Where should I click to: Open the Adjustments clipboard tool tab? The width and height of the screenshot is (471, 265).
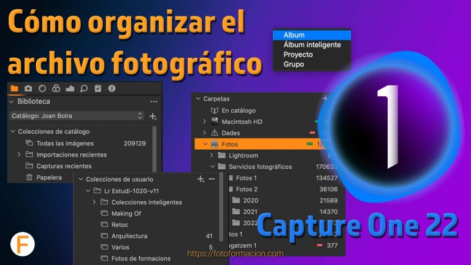[x=98, y=88]
